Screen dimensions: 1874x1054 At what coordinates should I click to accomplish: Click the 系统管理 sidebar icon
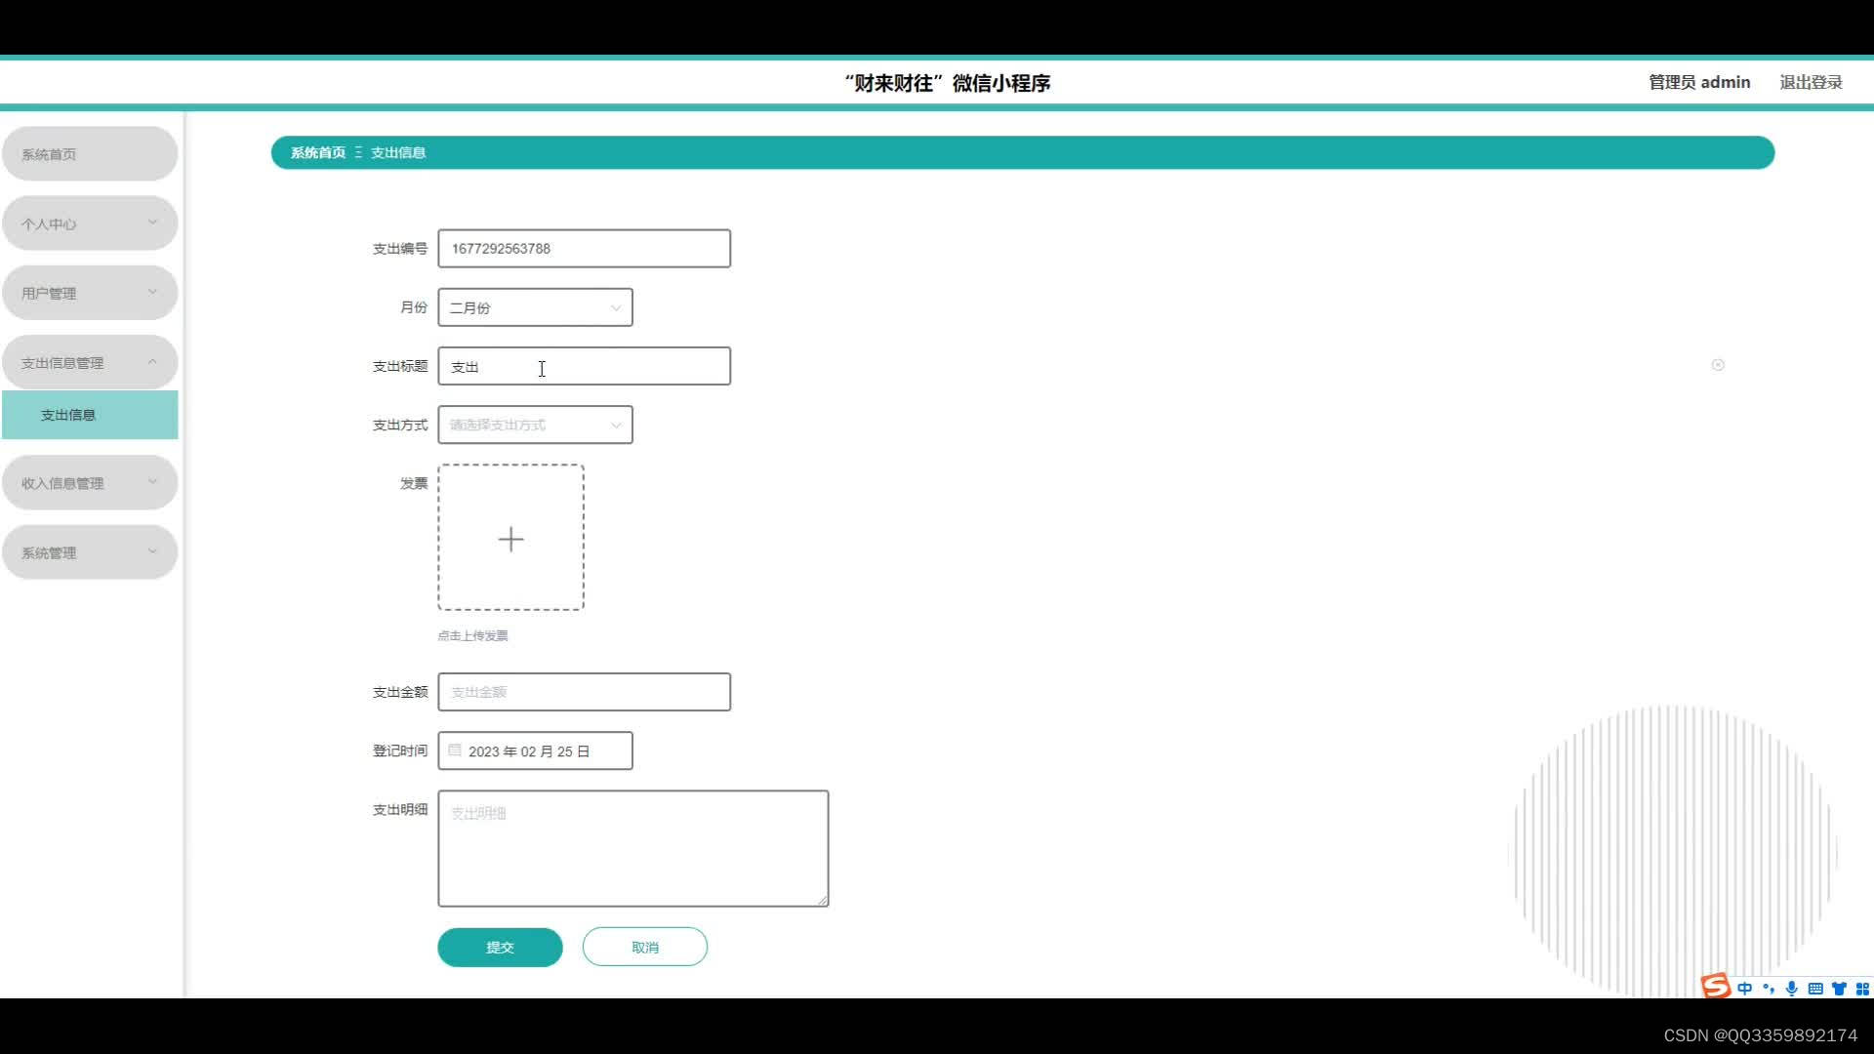click(90, 550)
